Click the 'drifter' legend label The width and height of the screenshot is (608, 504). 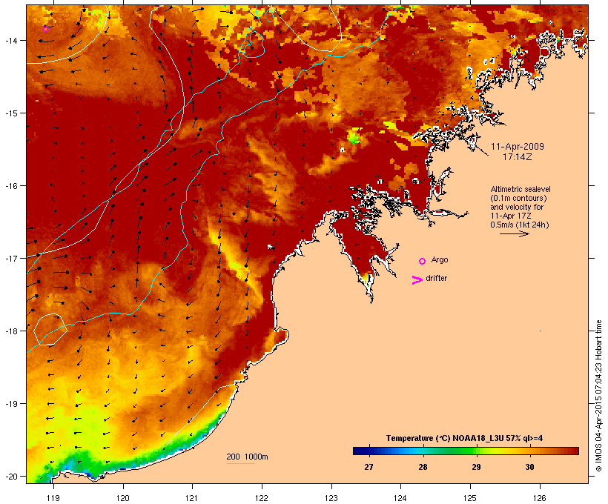[x=436, y=278]
